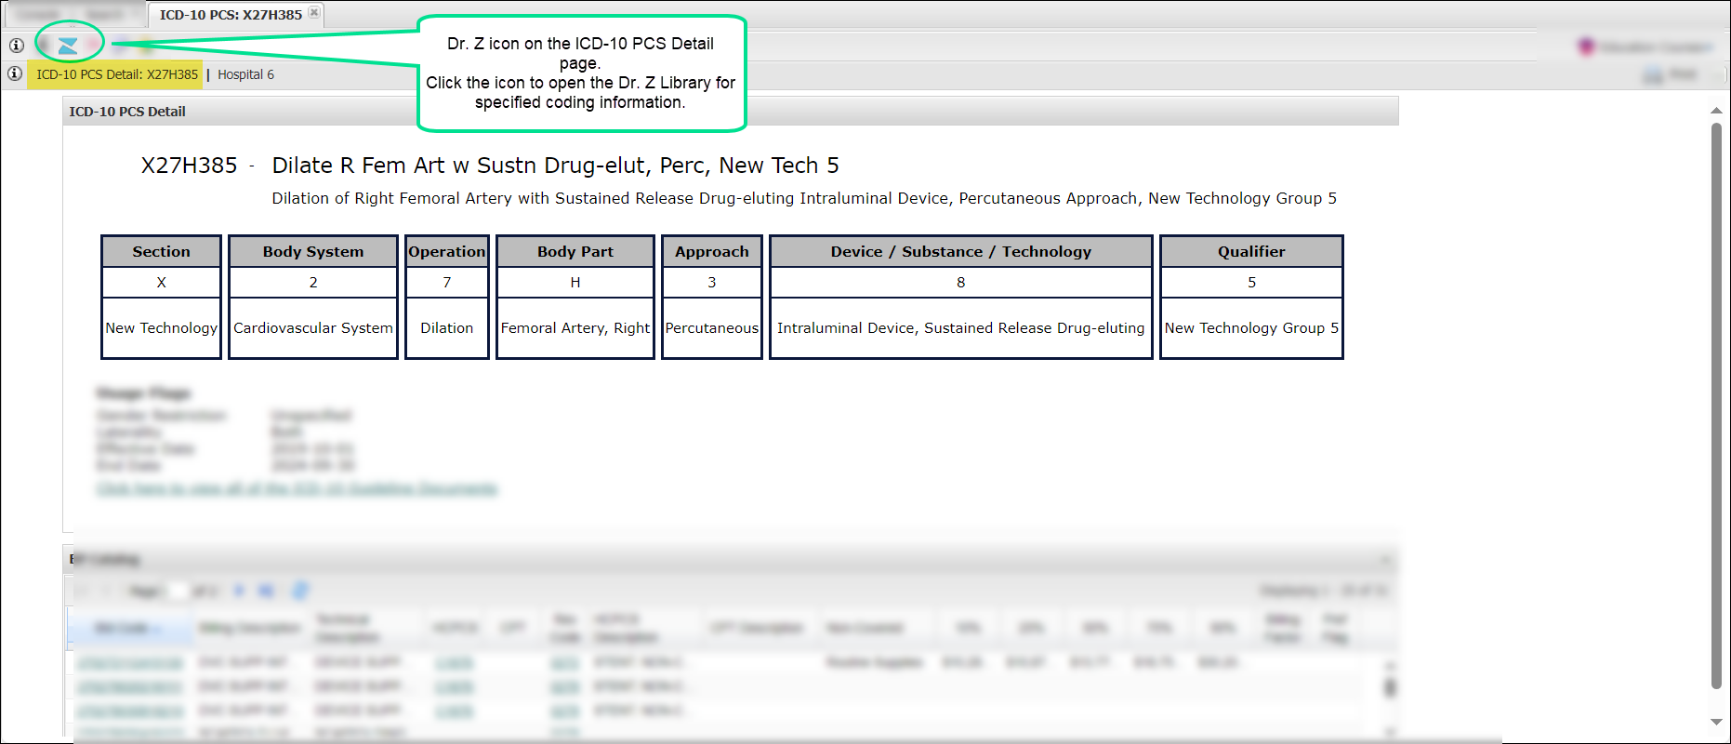Screen dimensions: 1731x744
Task: Go to next page in catalog grid
Action: tap(239, 591)
